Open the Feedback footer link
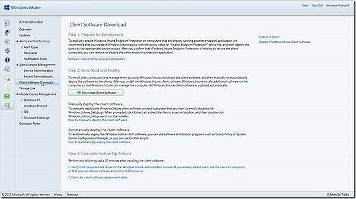 tap(73, 195)
